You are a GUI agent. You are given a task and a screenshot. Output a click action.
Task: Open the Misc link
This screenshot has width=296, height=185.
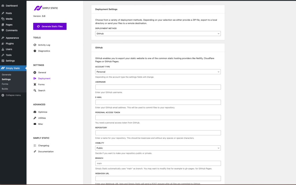[40, 124]
